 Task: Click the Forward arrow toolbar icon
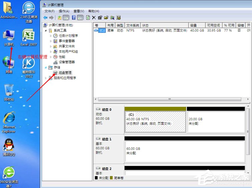click(x=51, y=17)
